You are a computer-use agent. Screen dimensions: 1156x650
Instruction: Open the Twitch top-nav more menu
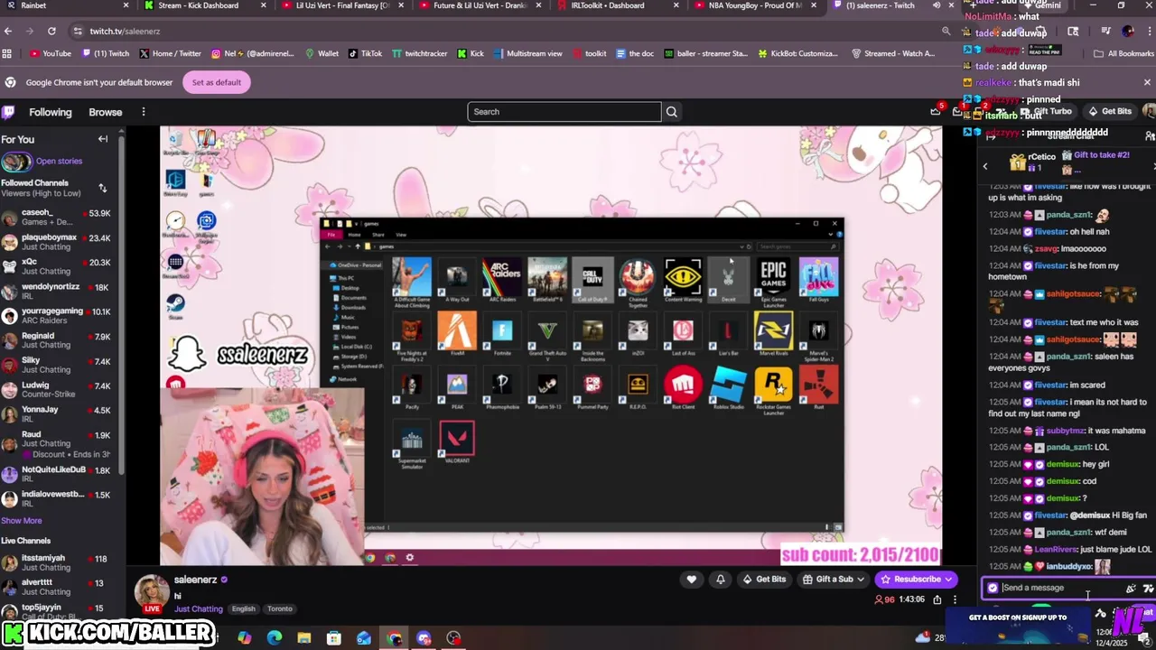click(143, 112)
